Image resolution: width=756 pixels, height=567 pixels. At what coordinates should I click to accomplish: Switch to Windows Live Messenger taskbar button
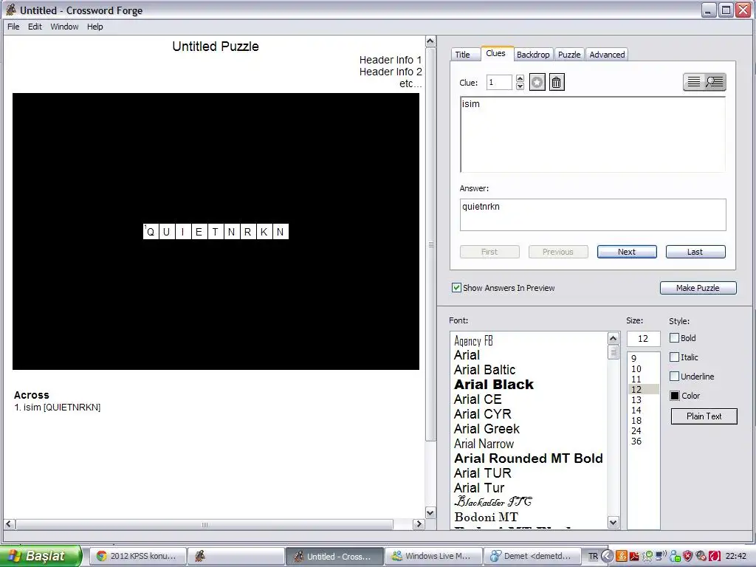(435, 556)
